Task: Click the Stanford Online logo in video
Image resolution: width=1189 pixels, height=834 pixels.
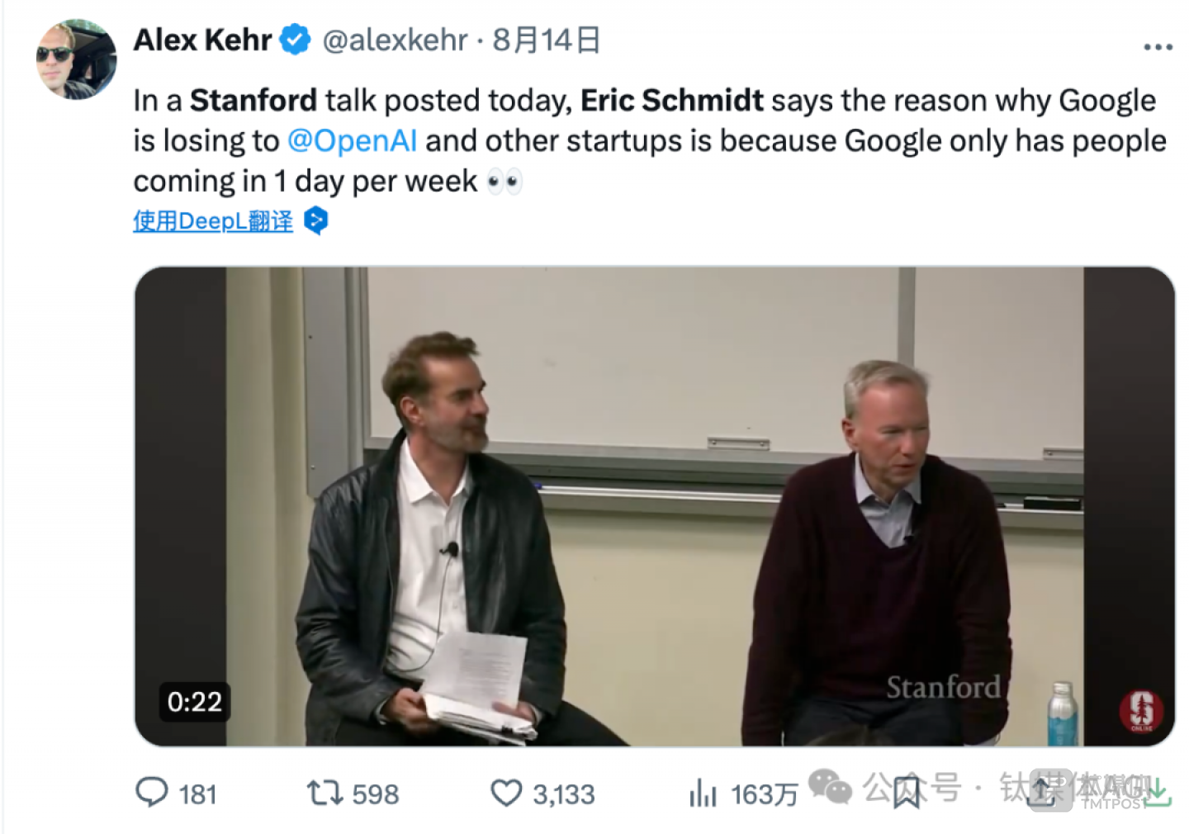Action: point(1141,709)
